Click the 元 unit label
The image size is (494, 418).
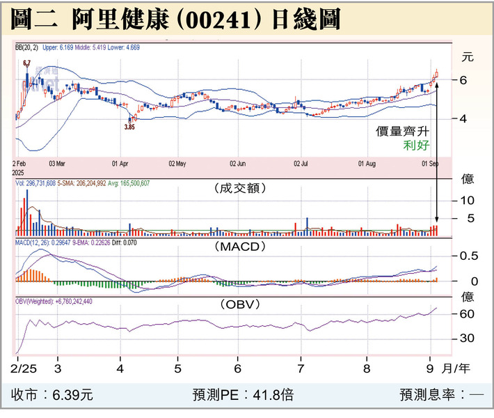[x=468, y=58]
